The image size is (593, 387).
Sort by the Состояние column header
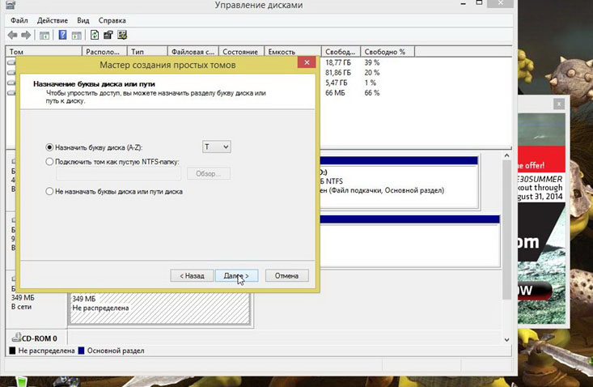[x=241, y=52]
